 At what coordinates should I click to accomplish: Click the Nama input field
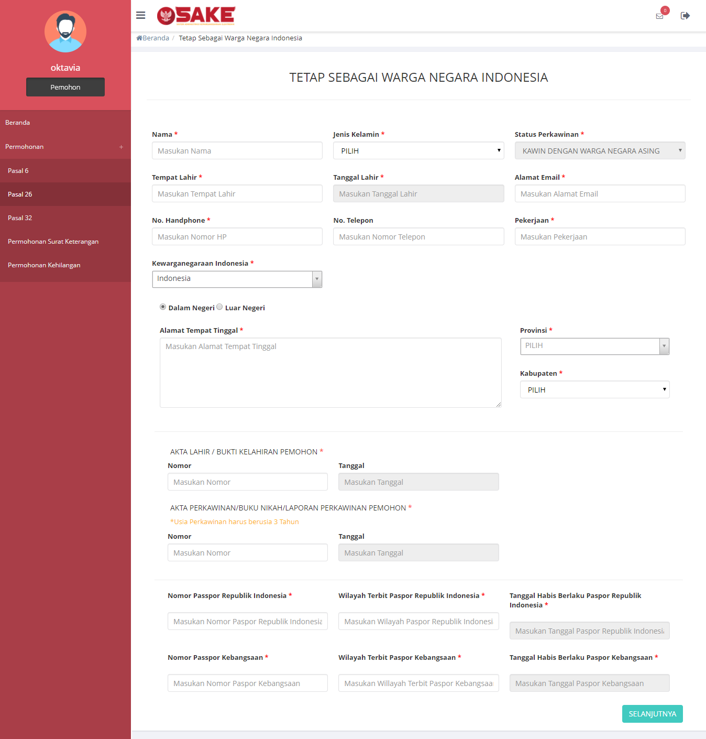click(237, 151)
